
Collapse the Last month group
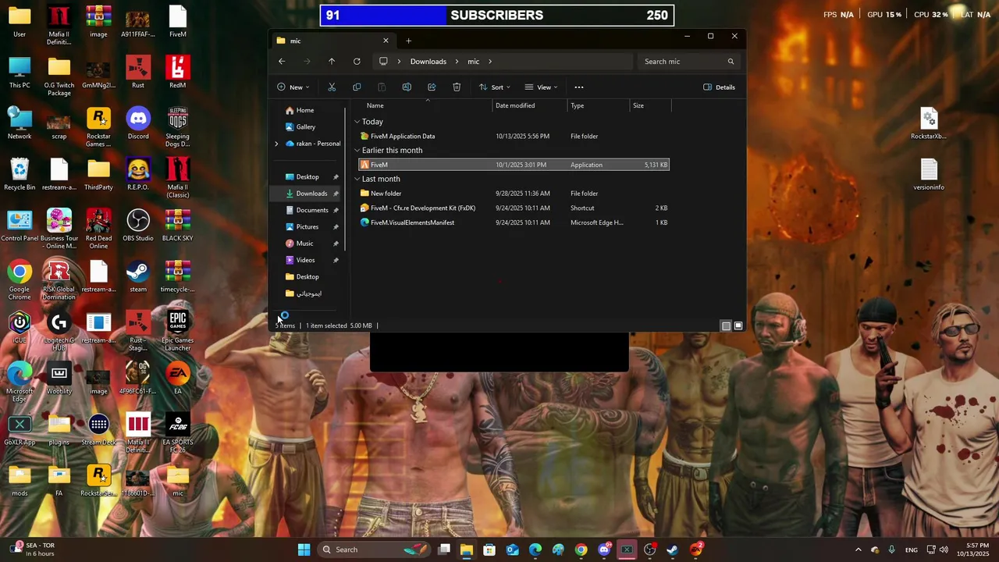(357, 179)
